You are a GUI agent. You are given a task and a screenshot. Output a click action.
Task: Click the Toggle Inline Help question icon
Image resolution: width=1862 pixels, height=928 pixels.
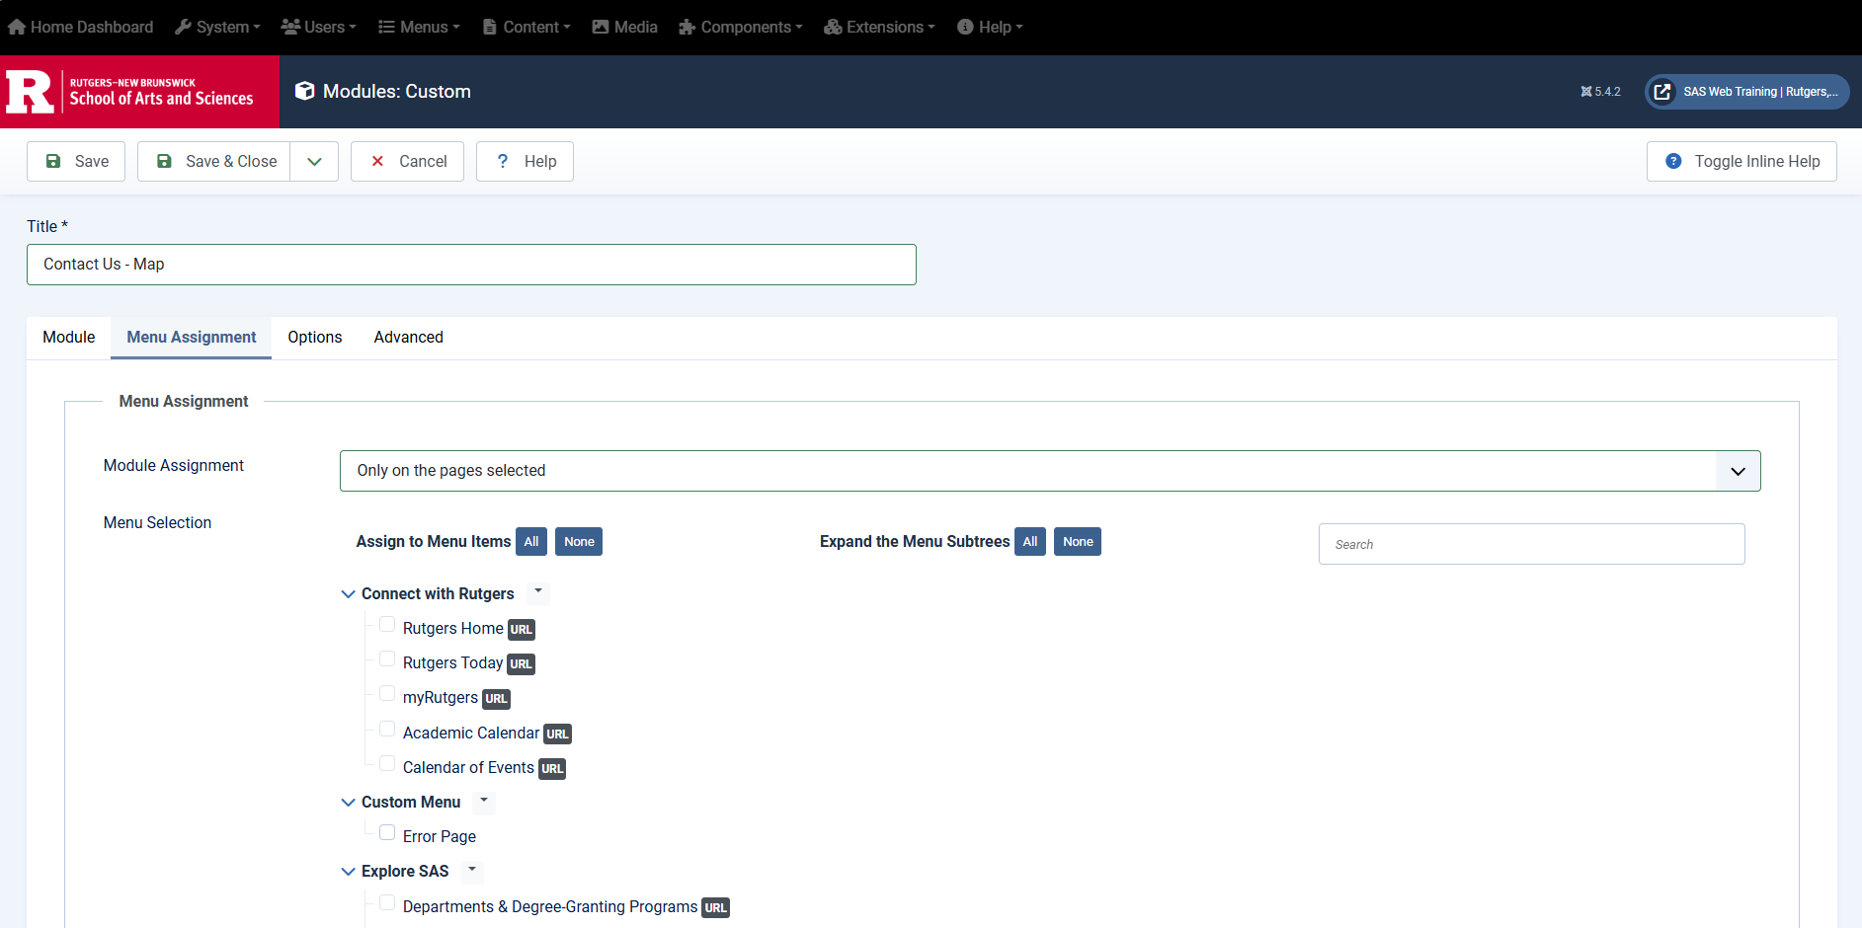pyautogui.click(x=1673, y=161)
